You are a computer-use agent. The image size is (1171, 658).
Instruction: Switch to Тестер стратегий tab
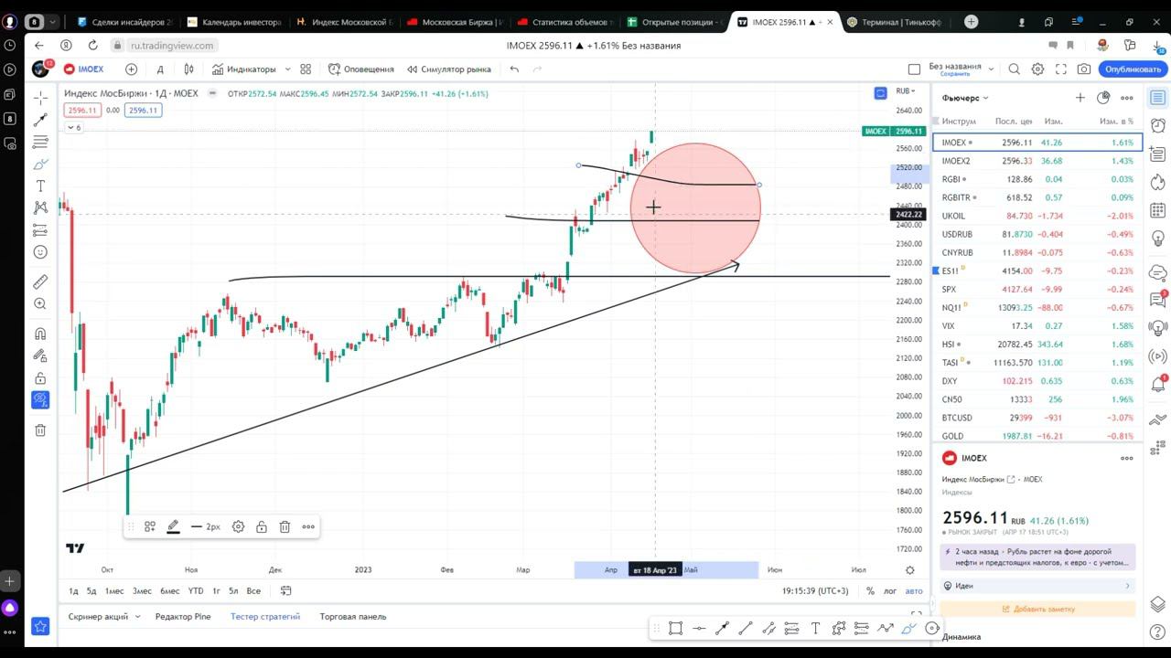pos(265,617)
